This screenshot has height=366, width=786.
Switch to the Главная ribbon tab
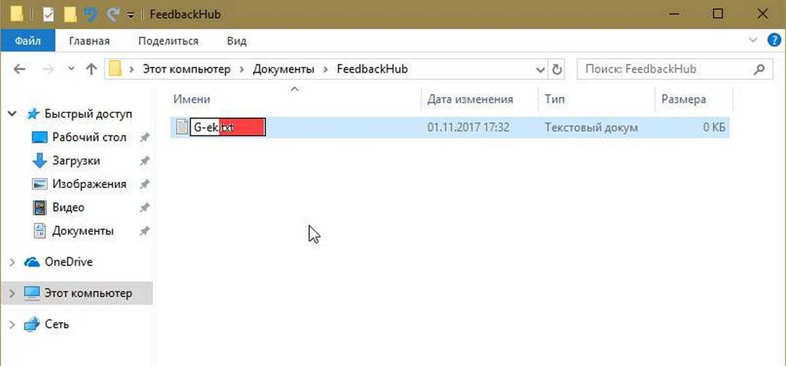tap(89, 41)
